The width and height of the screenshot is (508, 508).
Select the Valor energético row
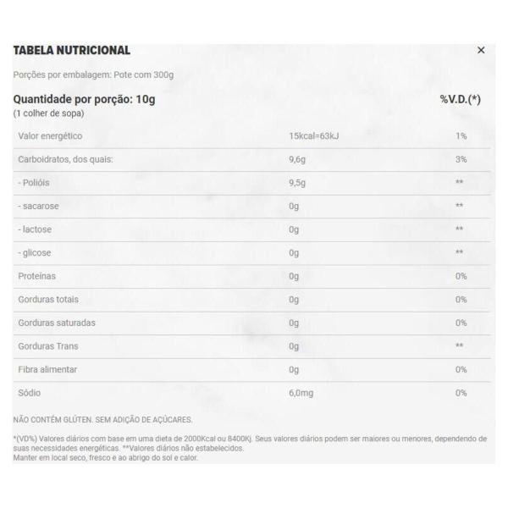tap(251, 136)
